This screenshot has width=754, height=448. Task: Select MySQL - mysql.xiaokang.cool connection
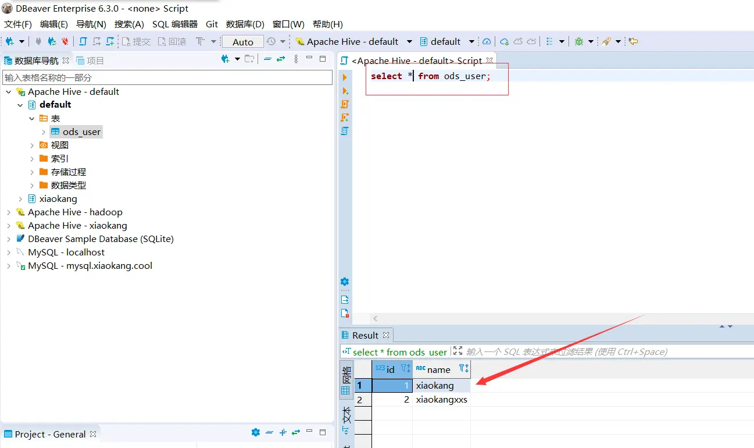pos(90,266)
